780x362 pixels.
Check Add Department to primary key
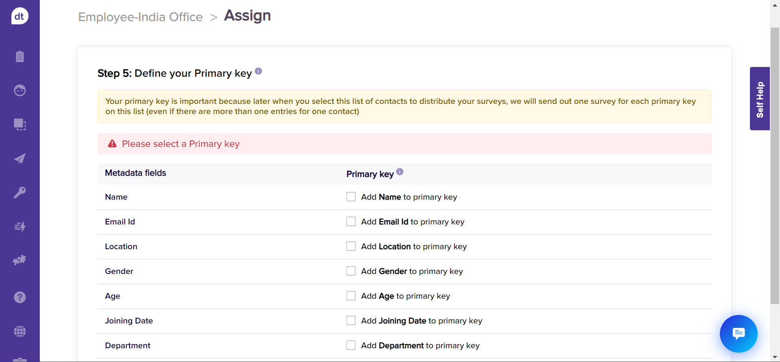(351, 345)
